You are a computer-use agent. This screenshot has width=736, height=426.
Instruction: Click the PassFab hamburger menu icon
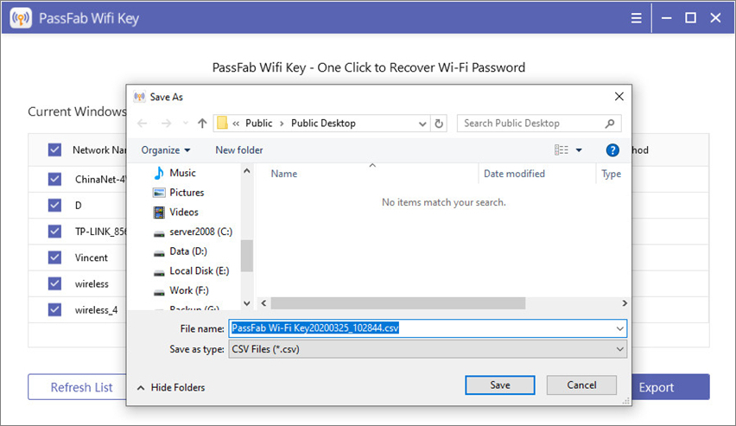tap(637, 17)
